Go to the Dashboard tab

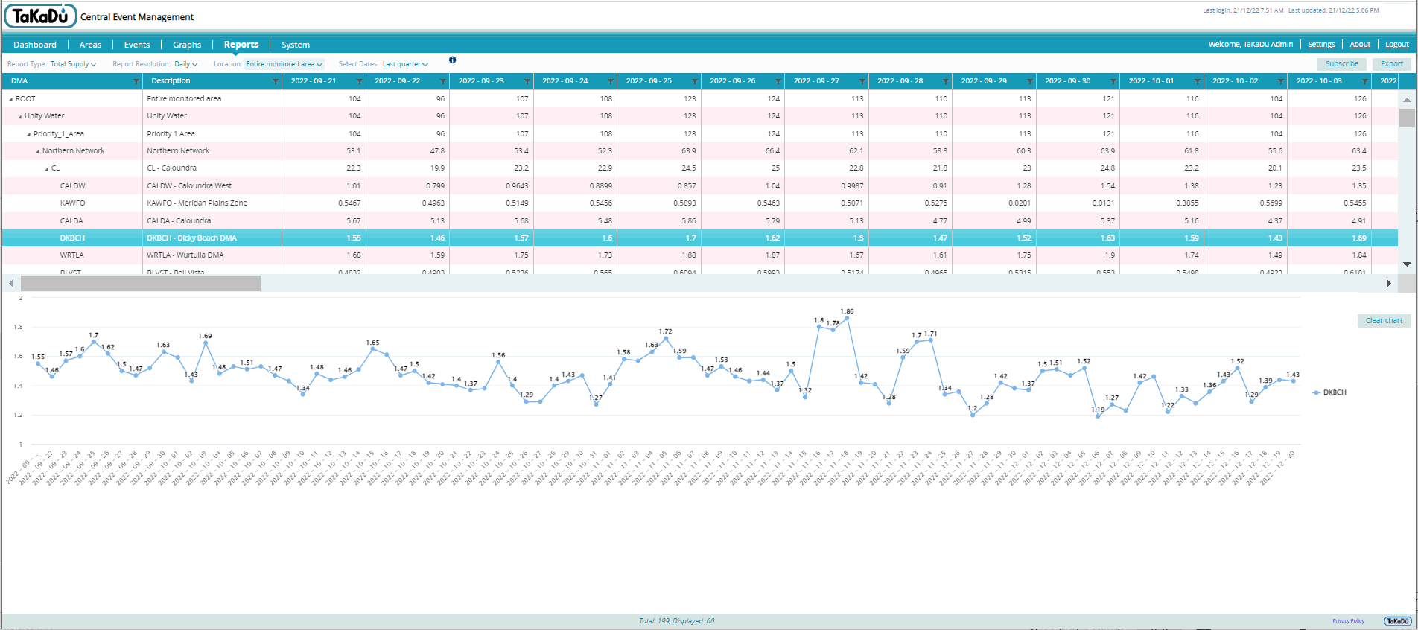pyautogui.click(x=35, y=45)
